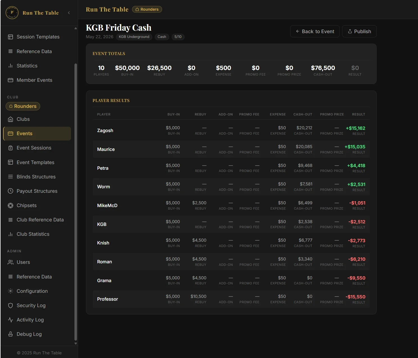Open Blinds Structures page
The width and height of the screenshot is (418, 358).
point(37,177)
